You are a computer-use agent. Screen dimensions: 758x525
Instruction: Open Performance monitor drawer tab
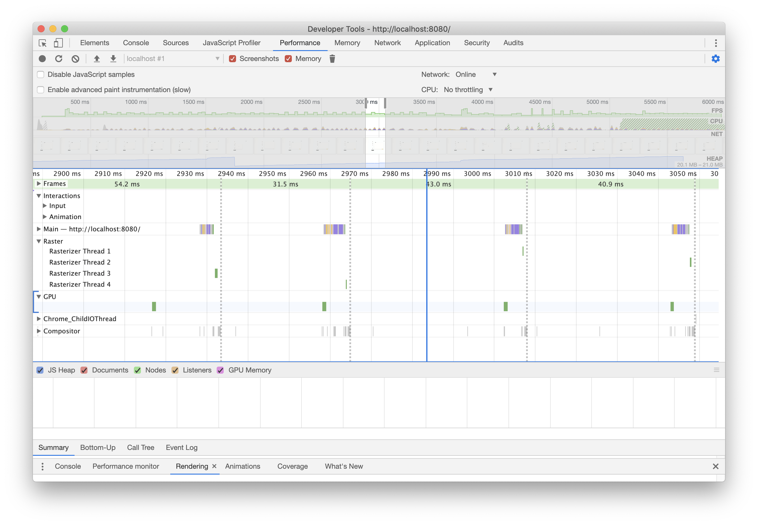click(x=126, y=466)
